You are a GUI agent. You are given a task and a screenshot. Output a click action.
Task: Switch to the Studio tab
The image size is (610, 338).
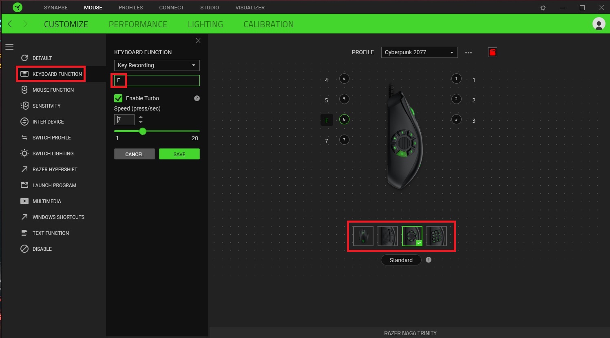[210, 8]
